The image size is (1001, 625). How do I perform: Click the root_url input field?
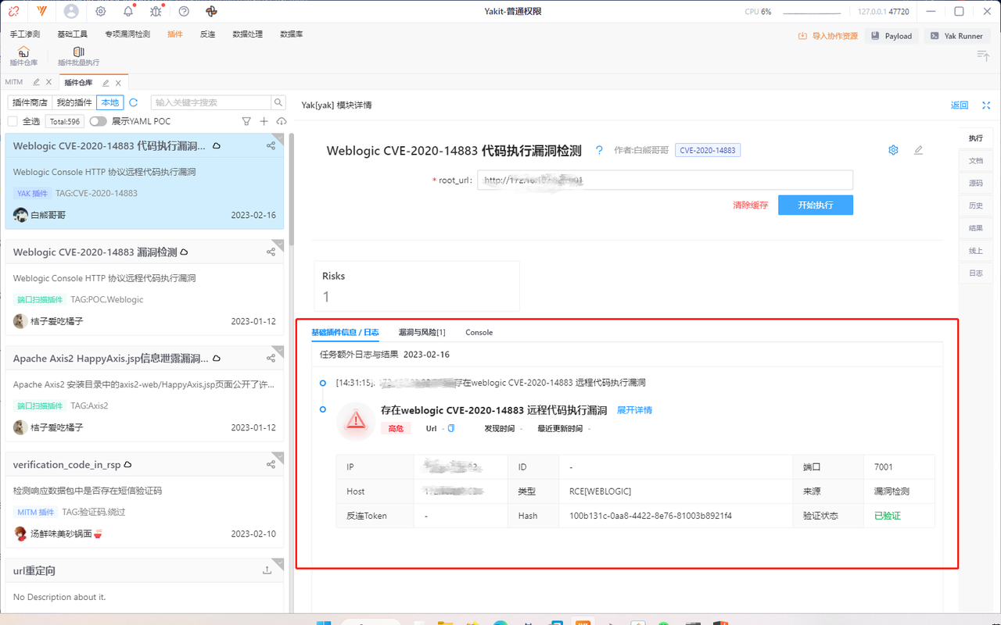click(x=665, y=180)
